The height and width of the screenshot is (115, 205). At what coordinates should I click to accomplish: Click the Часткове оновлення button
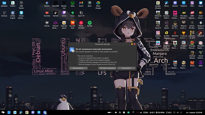point(107,68)
